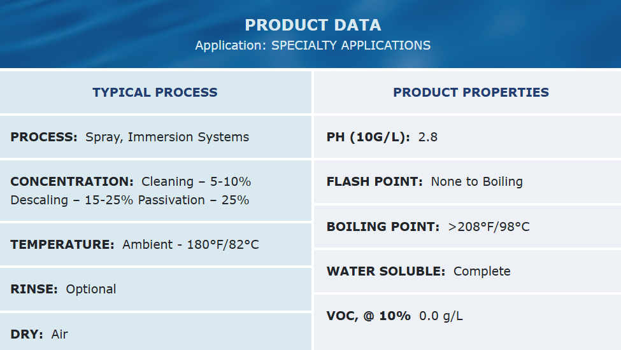Select the TYPICAL PROCESS column header
Viewport: 621px width, 350px height.
155,92
